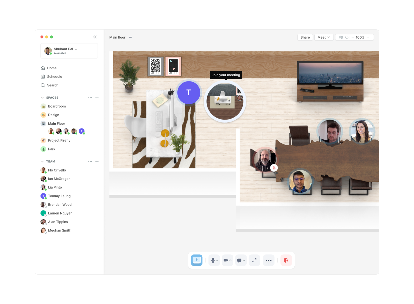This screenshot has height=304, width=414.
Task: Click the screen share icon in the toolbar
Action: pos(197,260)
